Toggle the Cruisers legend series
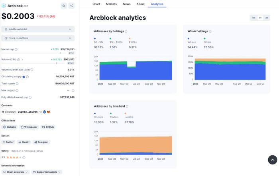Image resolution: width=279 pixels, height=176 pixels. [x=98, y=117]
